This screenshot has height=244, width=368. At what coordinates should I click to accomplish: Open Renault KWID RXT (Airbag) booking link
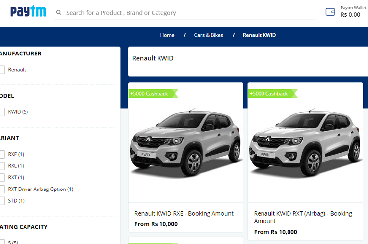pyautogui.click(x=303, y=217)
